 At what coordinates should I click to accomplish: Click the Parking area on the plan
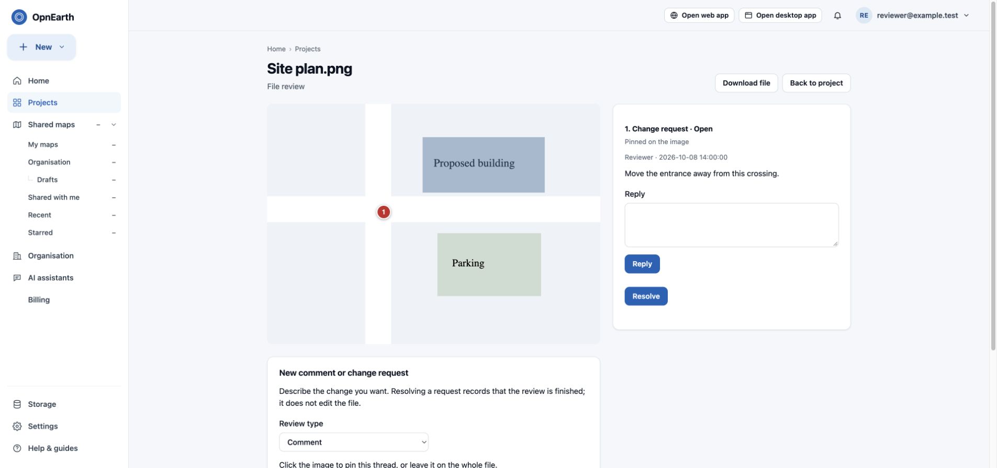(489, 265)
